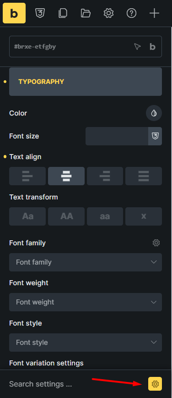Open the help question mark icon

131,13
